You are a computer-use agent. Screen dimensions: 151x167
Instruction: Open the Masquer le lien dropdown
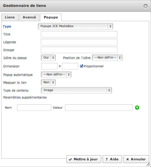click(48, 82)
